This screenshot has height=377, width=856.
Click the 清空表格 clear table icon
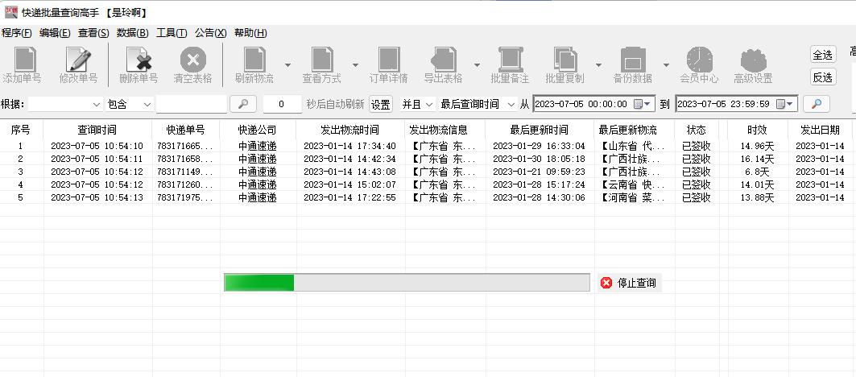click(192, 65)
